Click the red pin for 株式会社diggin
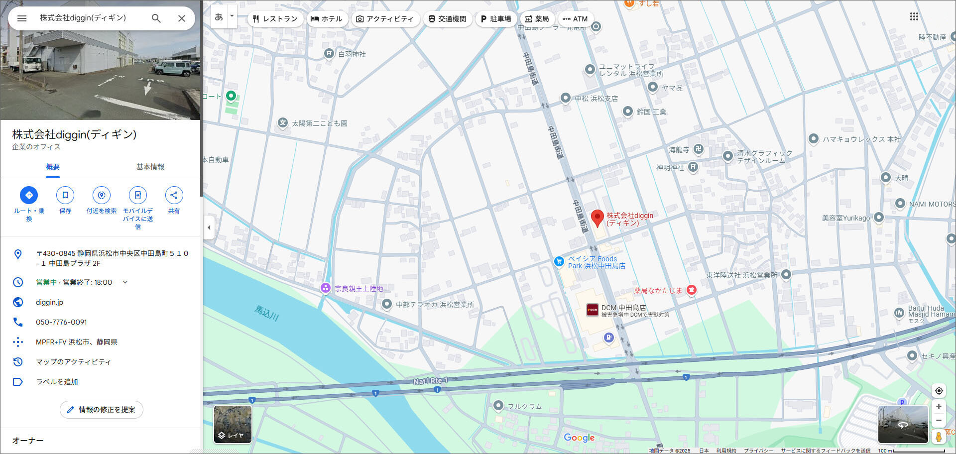 click(x=597, y=219)
